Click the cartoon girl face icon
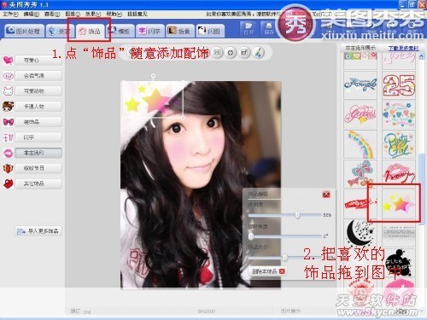Screen dimensions: 427x320 click(x=9, y=107)
